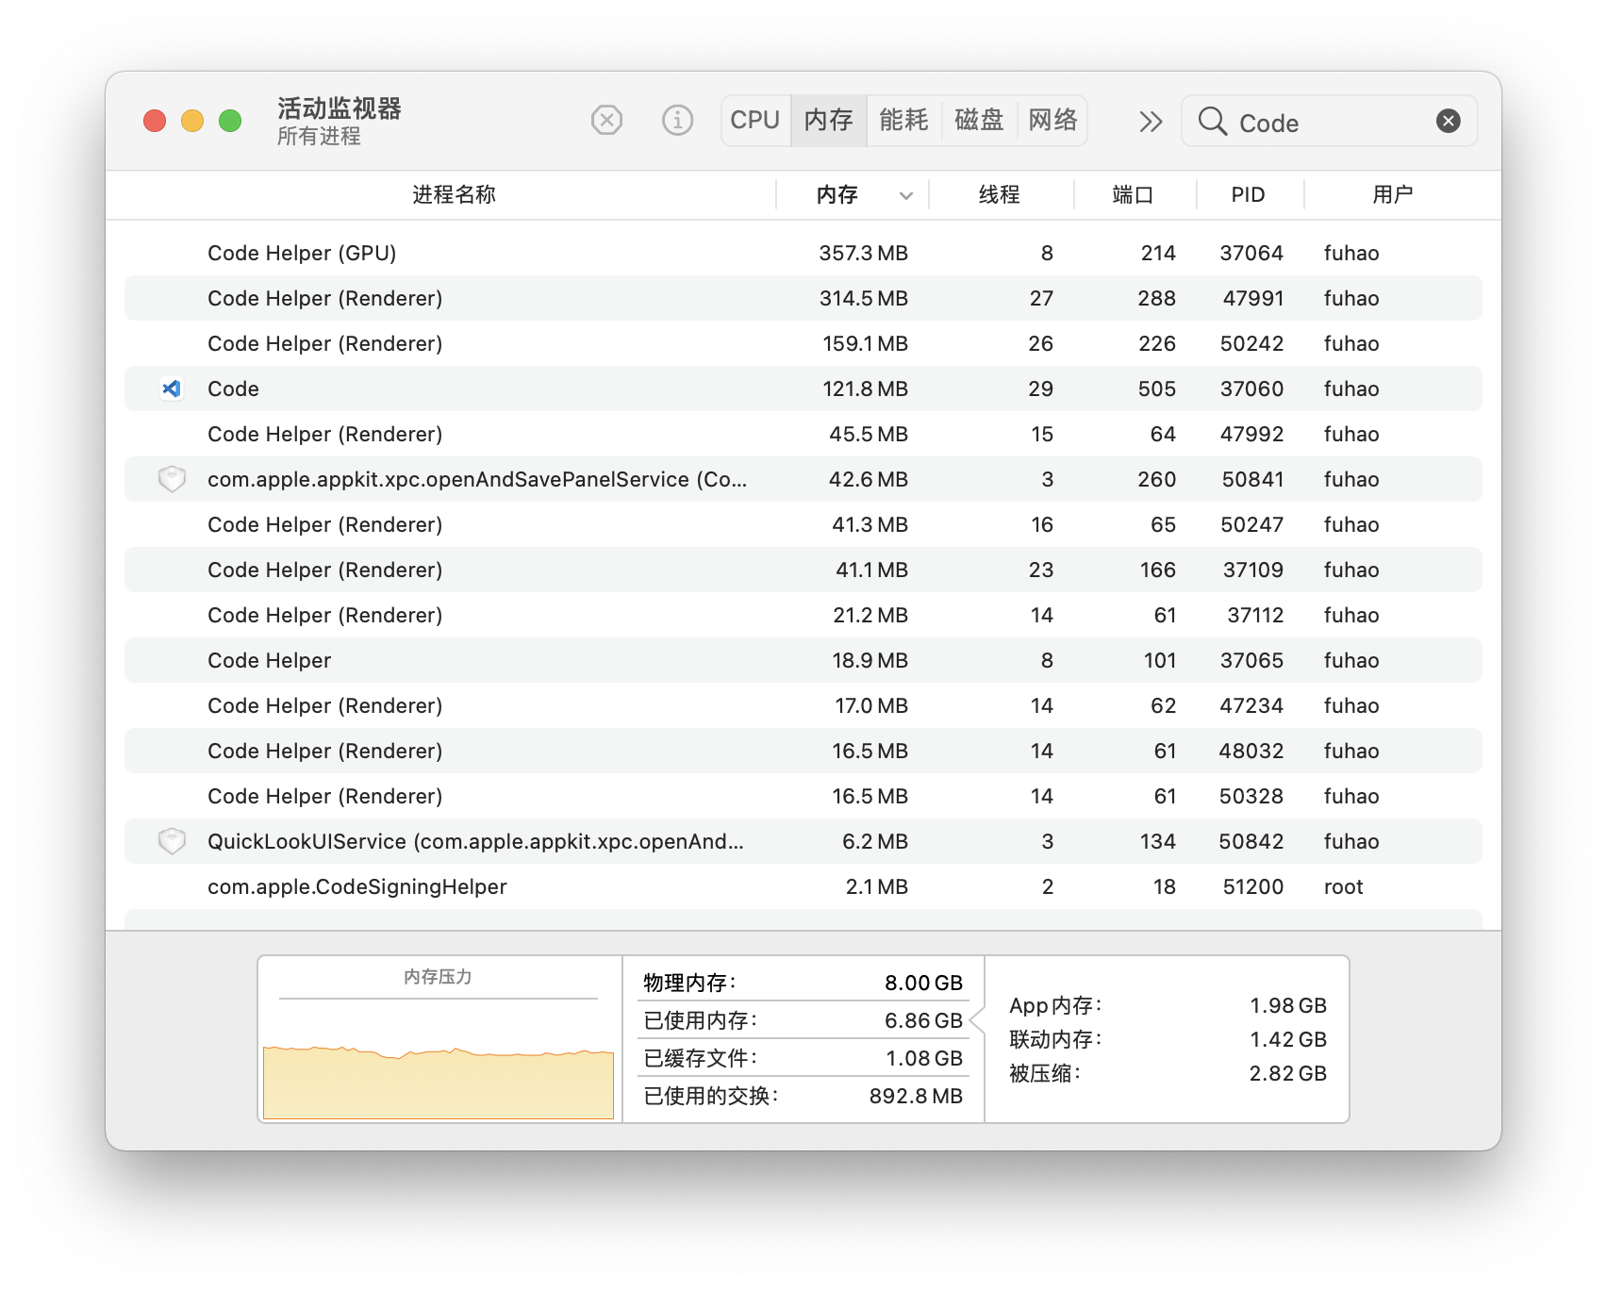Click the Visual Studio Code app icon

(172, 389)
